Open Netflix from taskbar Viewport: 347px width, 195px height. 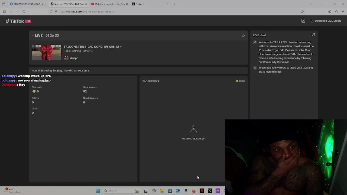point(202,191)
